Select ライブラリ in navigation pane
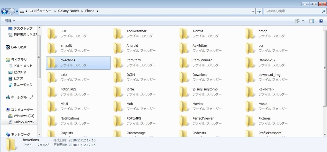This screenshot has width=327, height=152. [x=16, y=60]
